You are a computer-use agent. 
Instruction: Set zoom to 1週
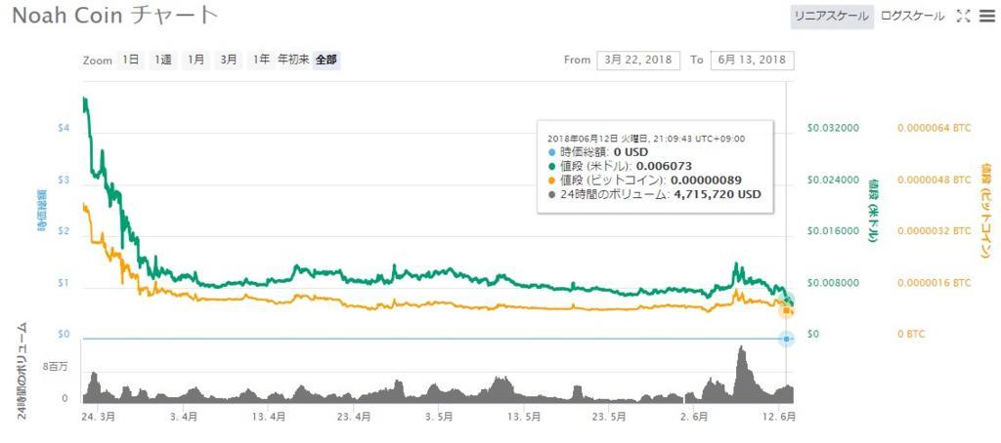tap(163, 60)
